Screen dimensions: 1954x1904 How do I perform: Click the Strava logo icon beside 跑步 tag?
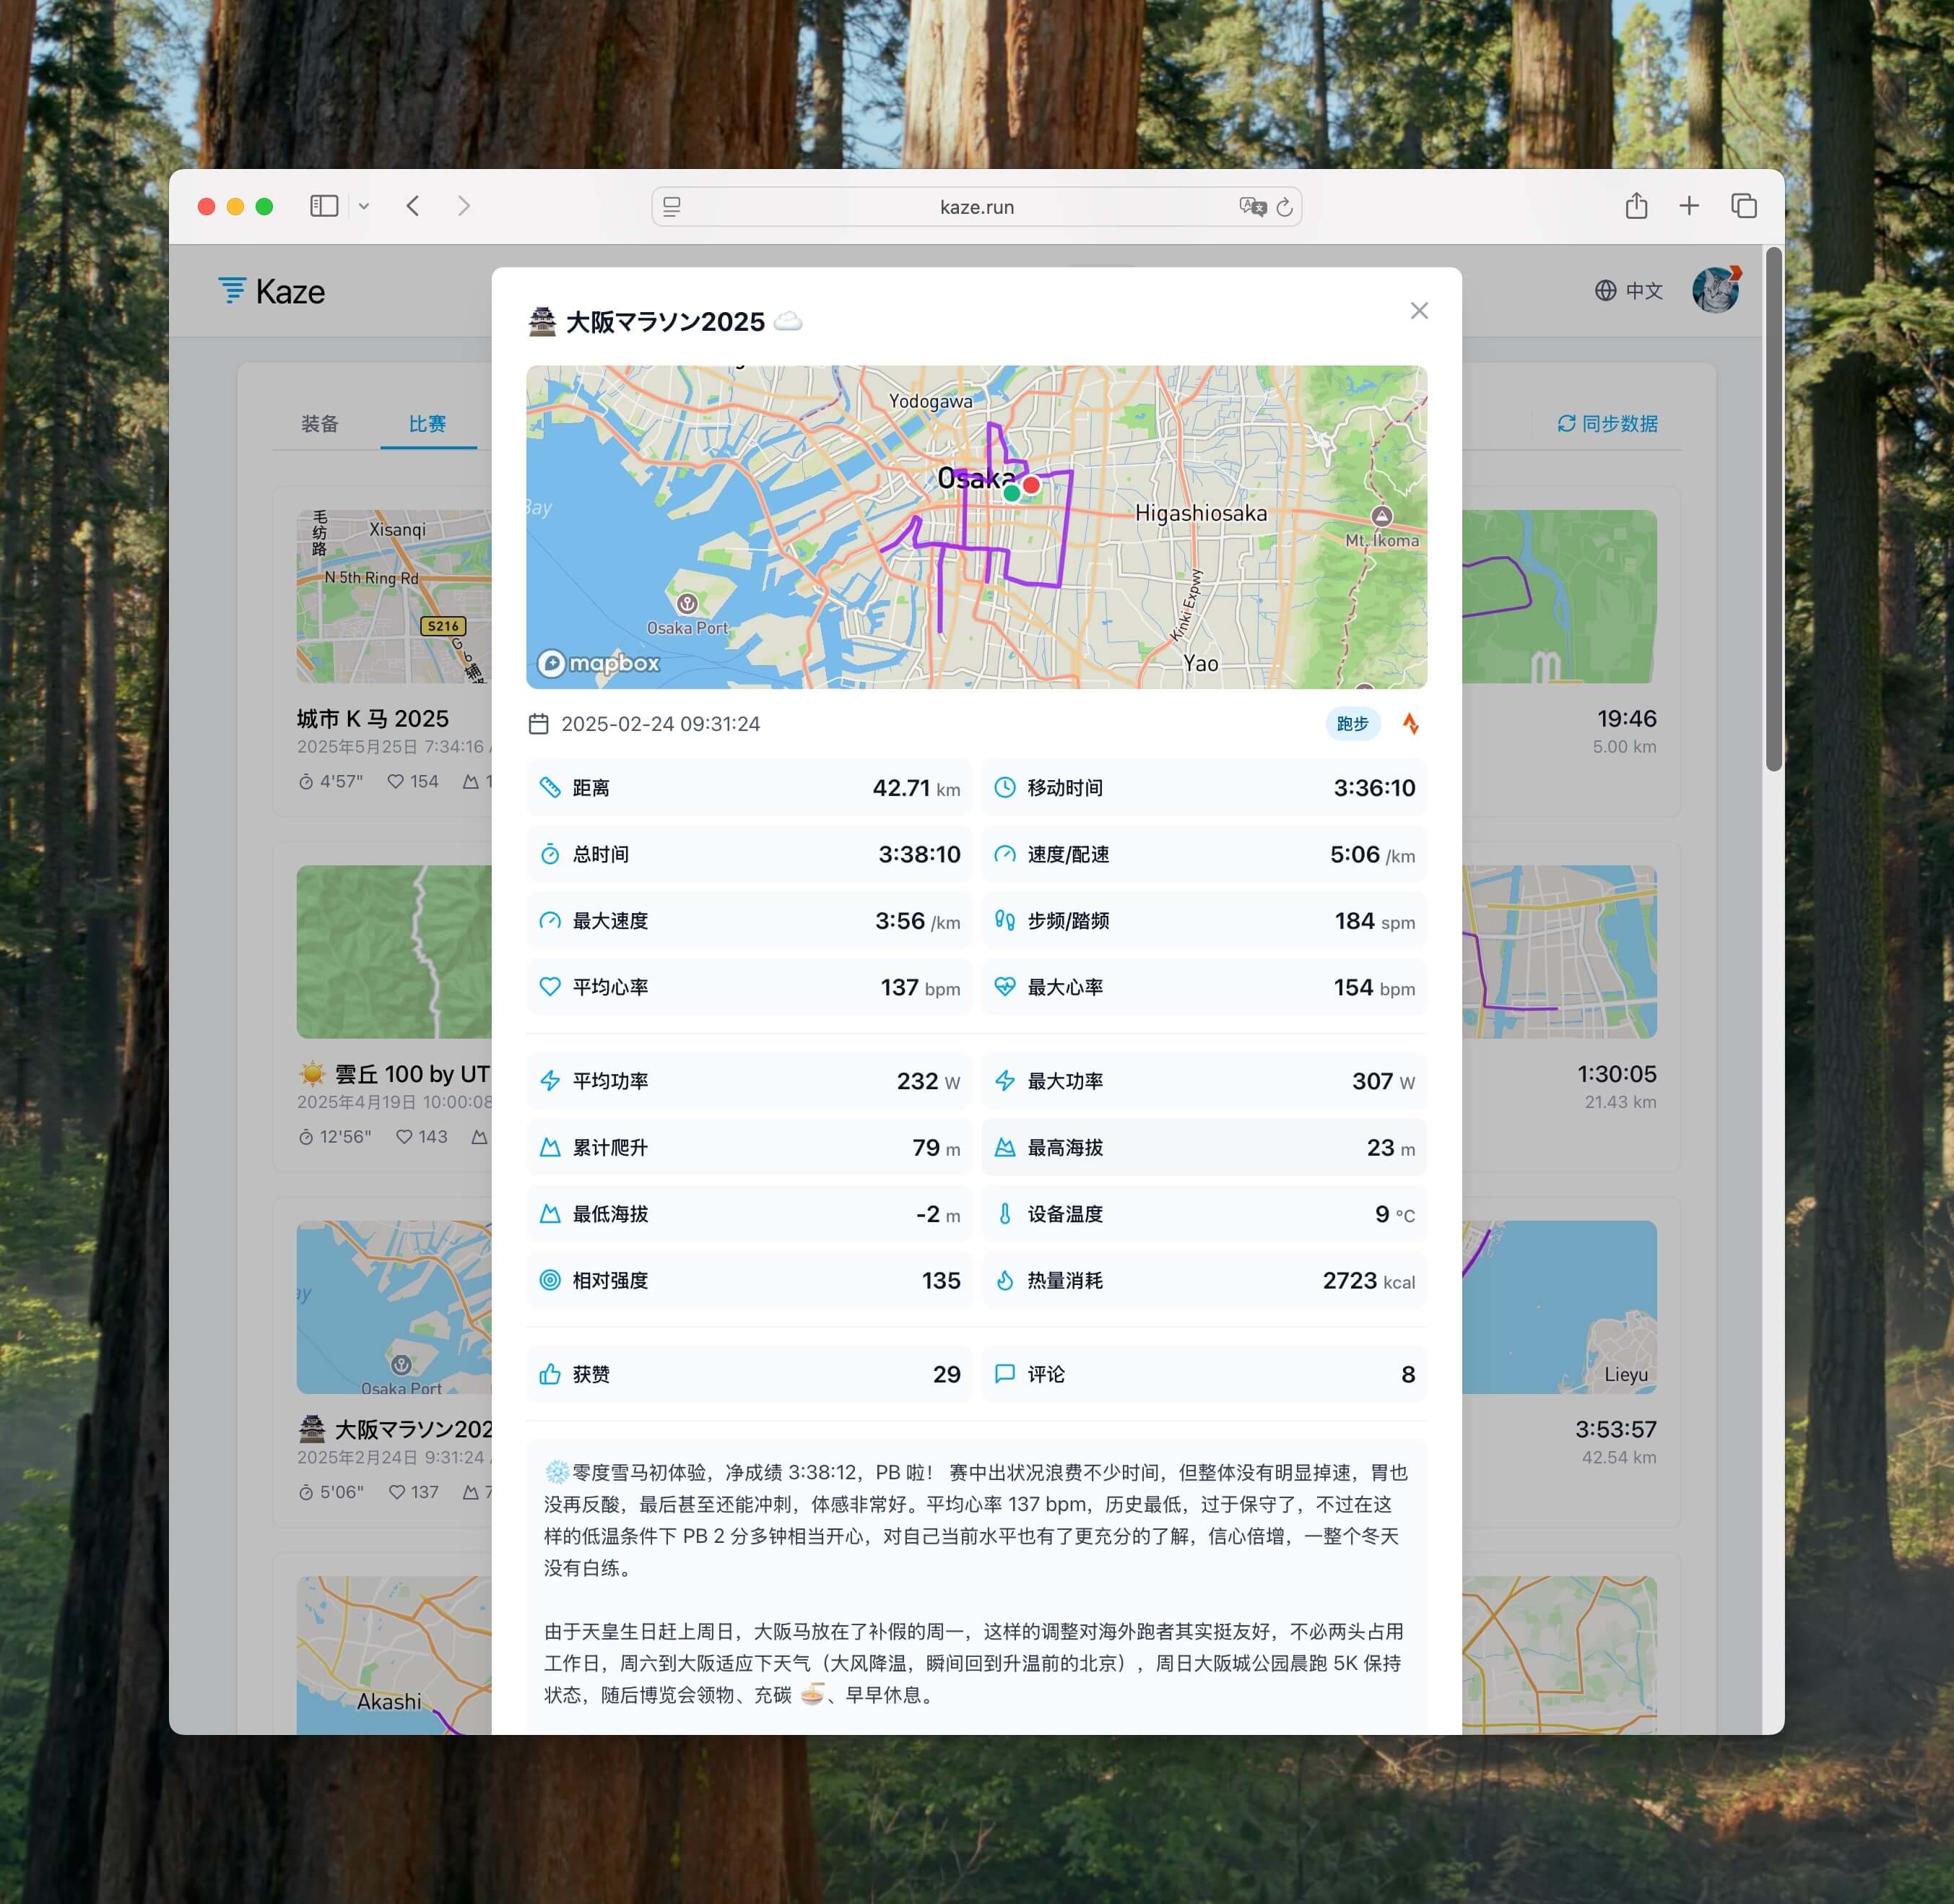1410,724
